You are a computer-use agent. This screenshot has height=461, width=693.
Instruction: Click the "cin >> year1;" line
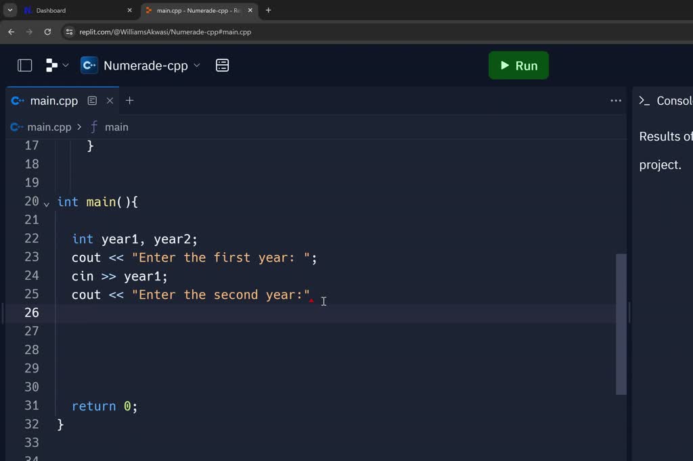click(x=119, y=276)
